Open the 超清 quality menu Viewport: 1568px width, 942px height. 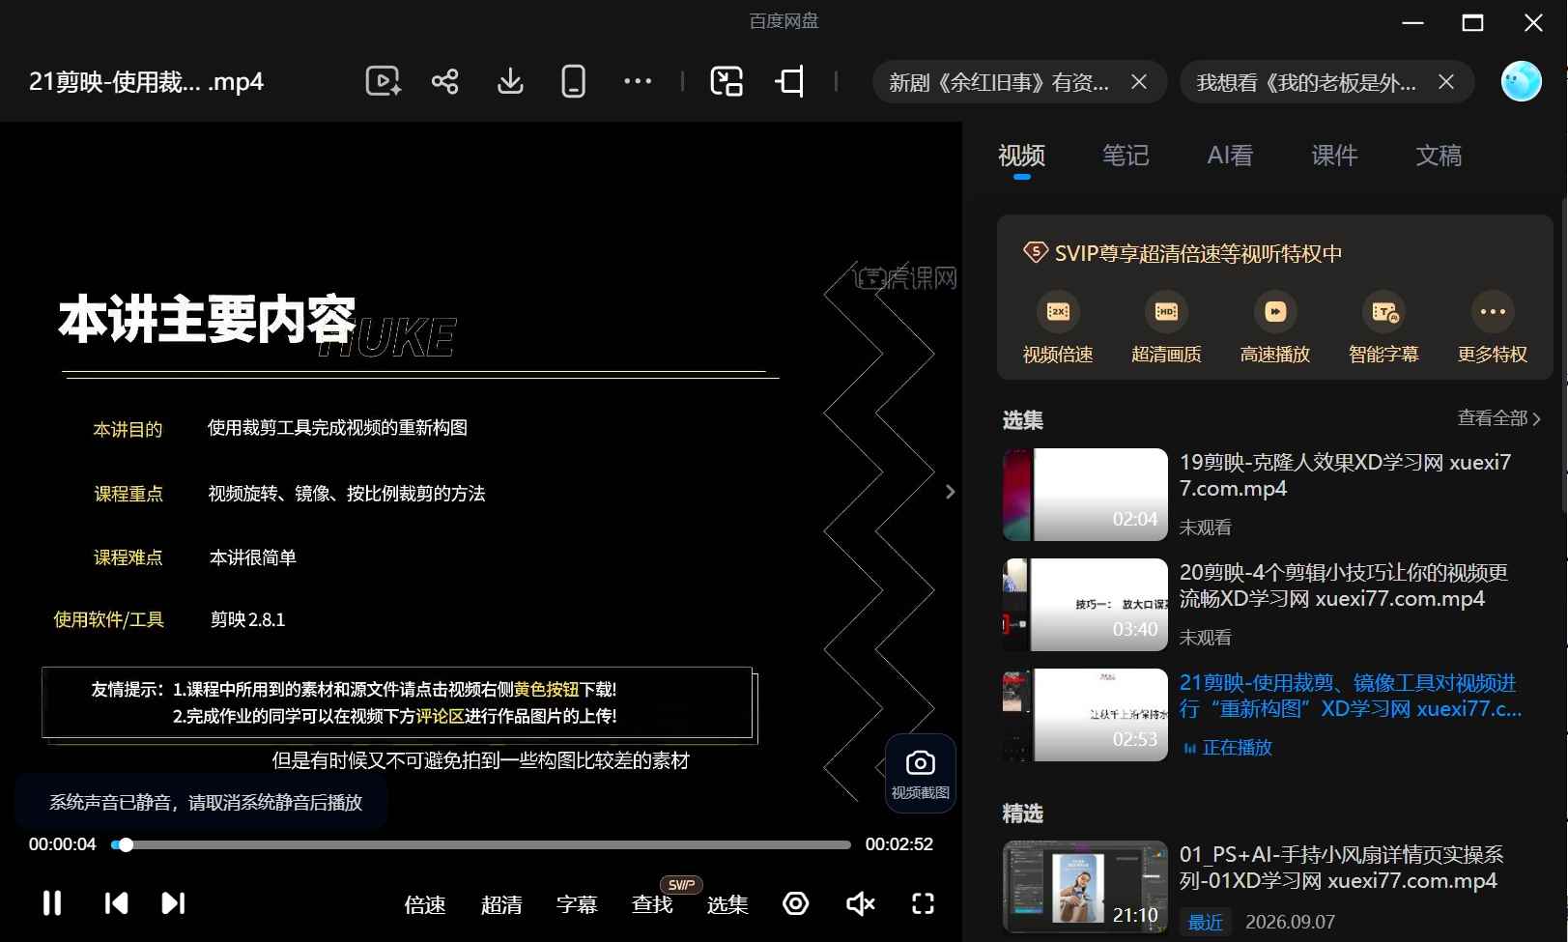(501, 904)
